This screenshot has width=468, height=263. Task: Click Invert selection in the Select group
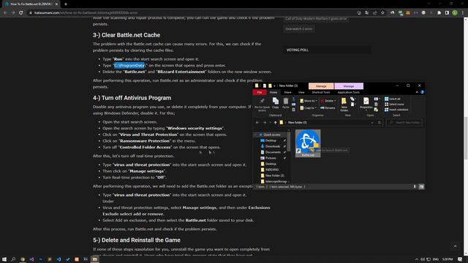[x=396, y=110]
